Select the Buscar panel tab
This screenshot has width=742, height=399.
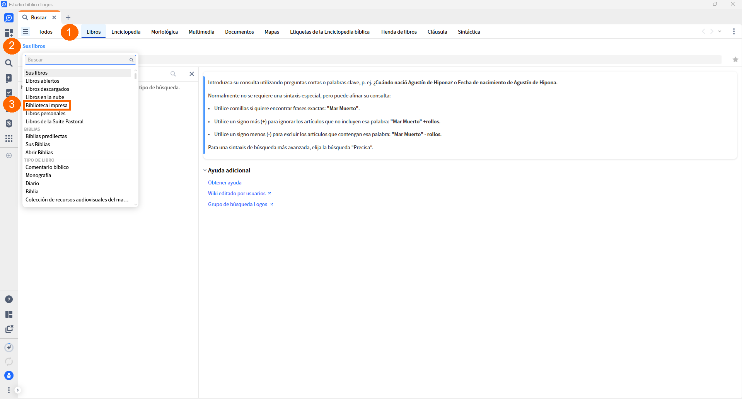click(x=39, y=17)
